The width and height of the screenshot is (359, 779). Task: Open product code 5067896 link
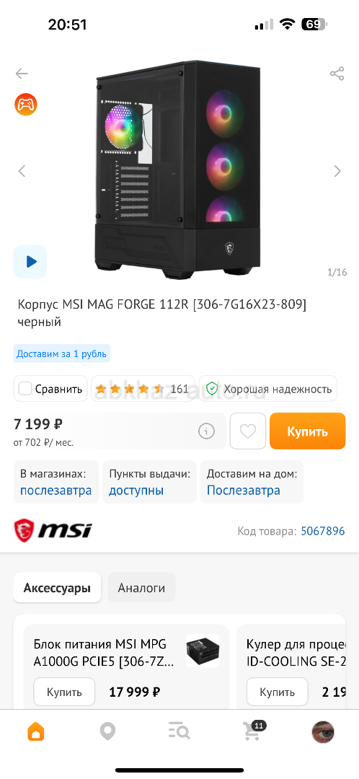coord(323,531)
